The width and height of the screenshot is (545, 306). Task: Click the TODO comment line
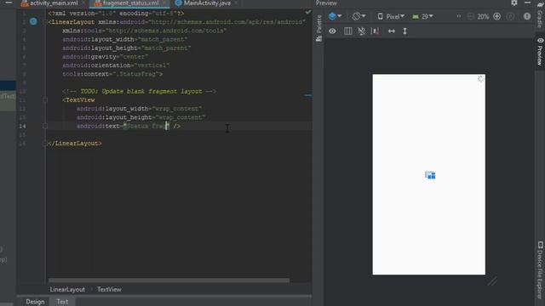pyautogui.click(x=140, y=91)
